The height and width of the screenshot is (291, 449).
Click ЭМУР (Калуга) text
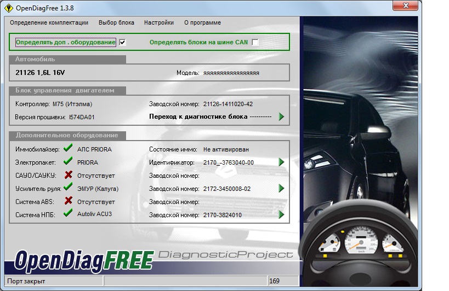(x=98, y=189)
